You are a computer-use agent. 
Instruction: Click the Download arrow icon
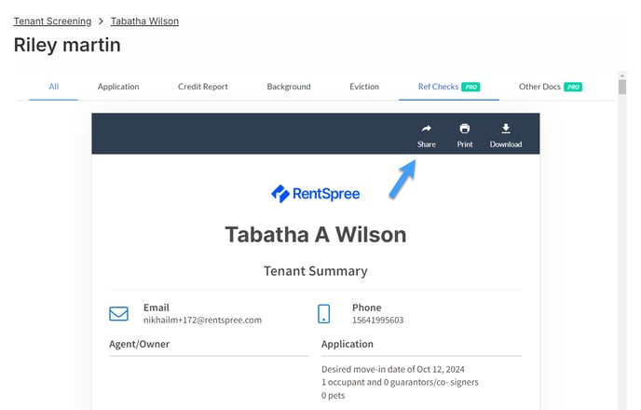coord(506,129)
